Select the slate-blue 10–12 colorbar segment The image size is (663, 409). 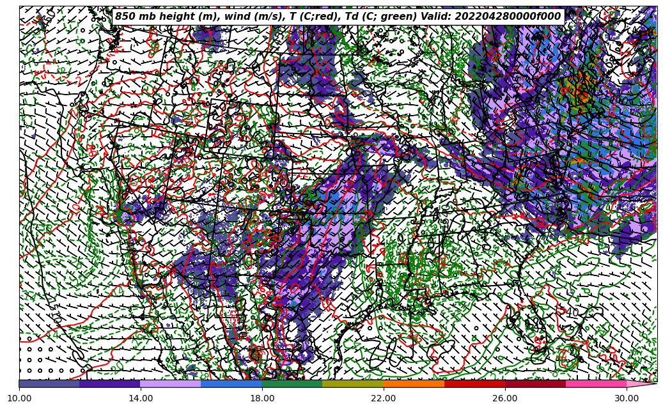tap(49, 383)
